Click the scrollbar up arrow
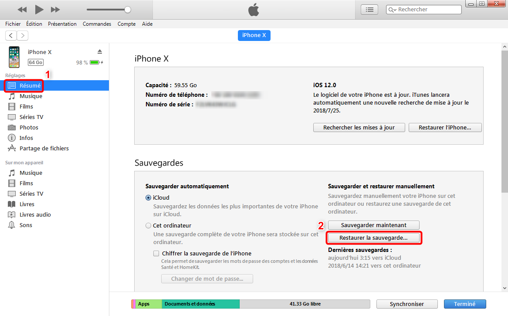 [505, 47]
